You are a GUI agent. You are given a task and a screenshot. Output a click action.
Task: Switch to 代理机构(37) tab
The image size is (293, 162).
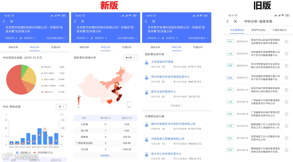pyautogui.click(x=279, y=30)
